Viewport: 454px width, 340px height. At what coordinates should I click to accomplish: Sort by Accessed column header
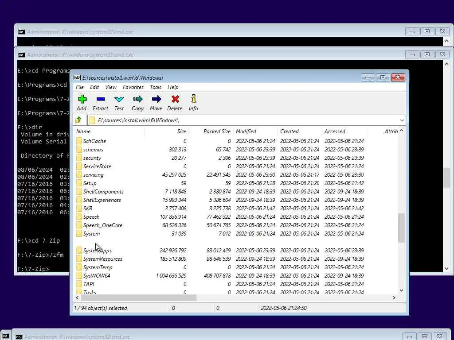click(344, 131)
